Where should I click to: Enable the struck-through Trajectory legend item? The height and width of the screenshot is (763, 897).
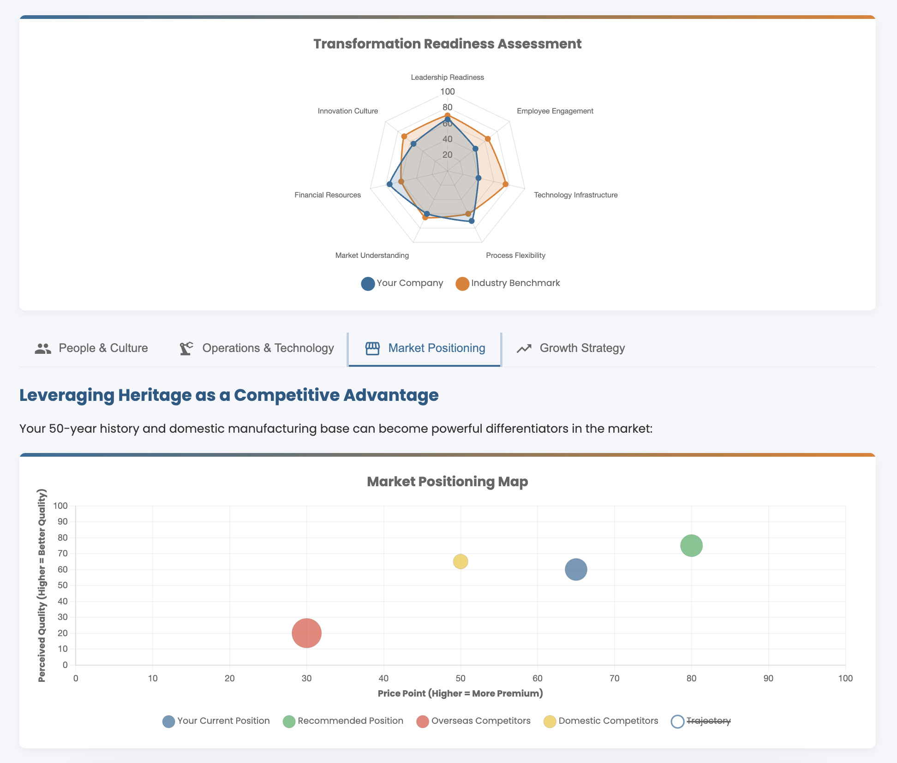[708, 721]
